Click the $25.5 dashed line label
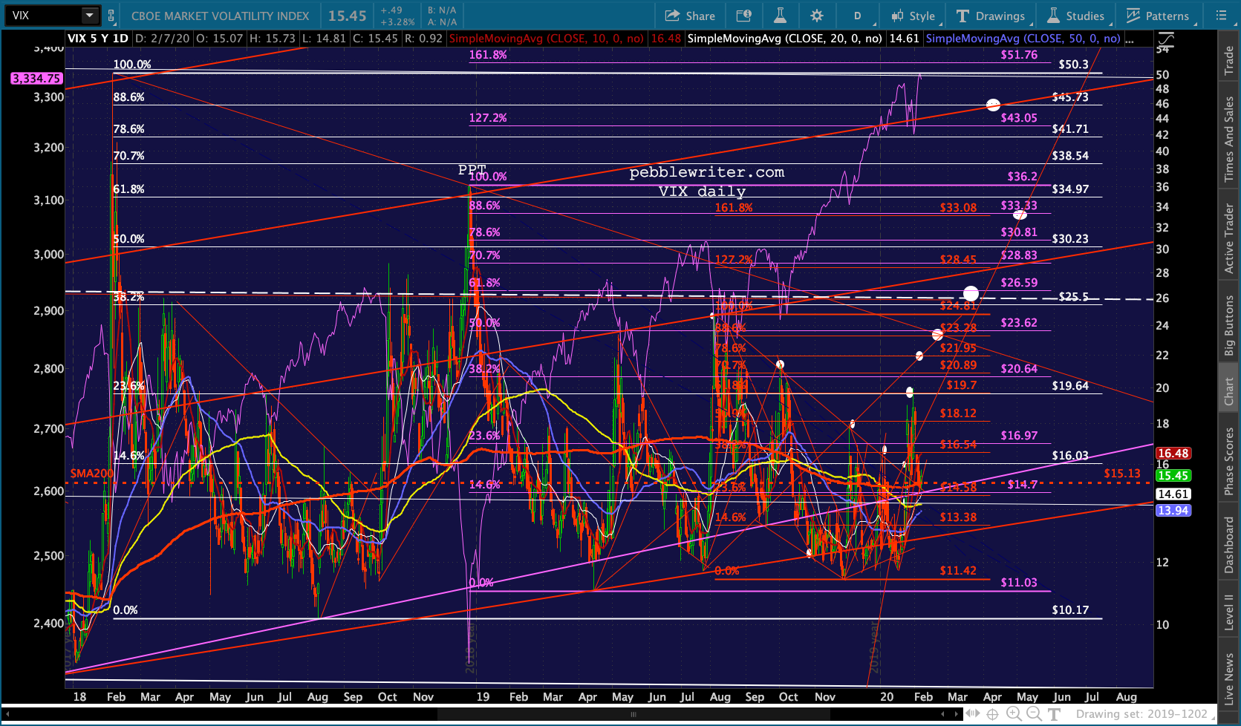The width and height of the screenshot is (1241, 726). click(x=1073, y=297)
